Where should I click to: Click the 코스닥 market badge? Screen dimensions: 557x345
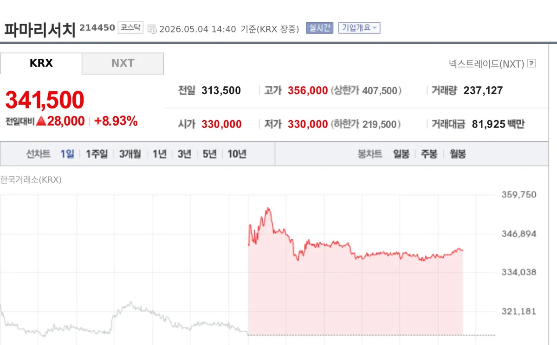click(130, 28)
